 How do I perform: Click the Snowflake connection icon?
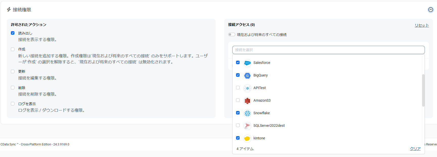247,113
